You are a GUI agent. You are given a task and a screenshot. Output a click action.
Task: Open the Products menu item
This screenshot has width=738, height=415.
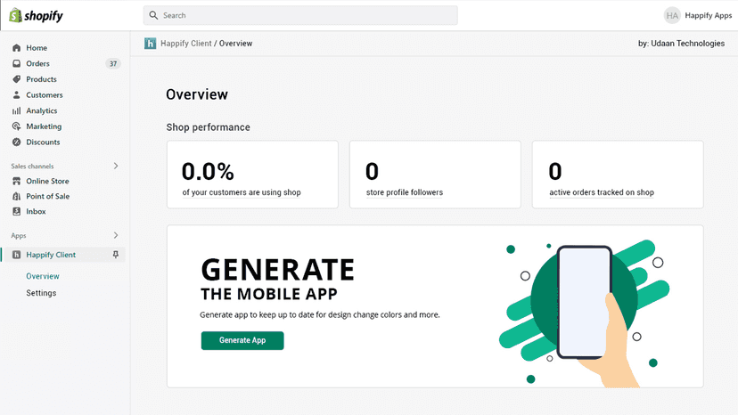click(41, 79)
